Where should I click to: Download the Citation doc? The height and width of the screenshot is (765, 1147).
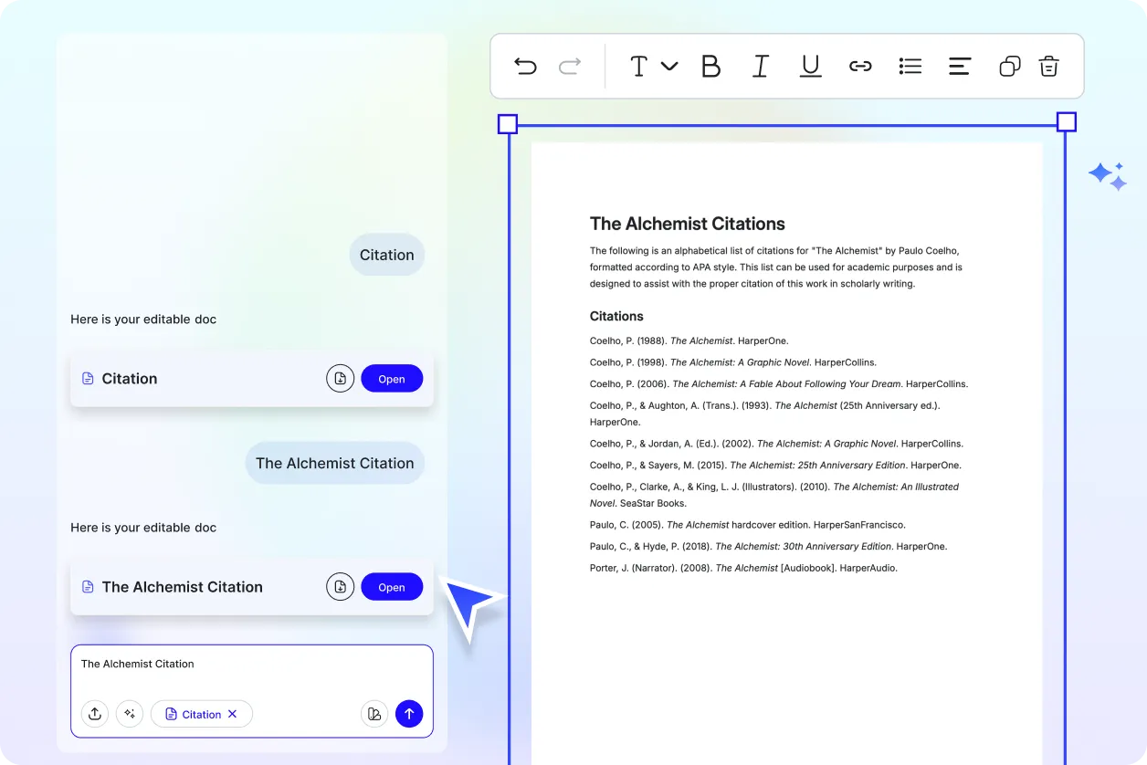(340, 378)
